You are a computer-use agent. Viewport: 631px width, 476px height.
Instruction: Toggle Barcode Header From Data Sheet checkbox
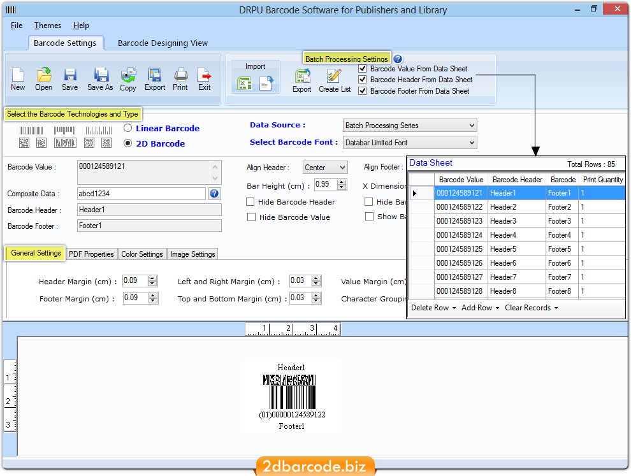tap(363, 80)
